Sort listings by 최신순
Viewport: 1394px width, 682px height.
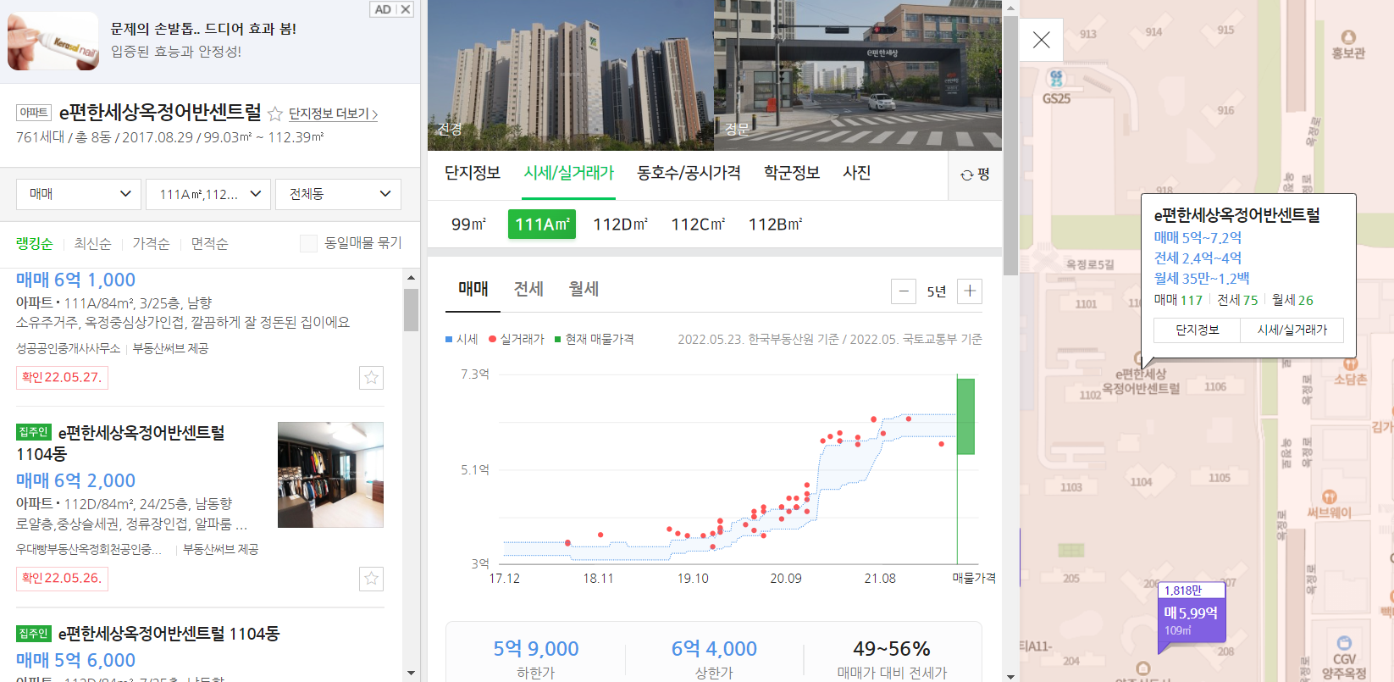click(92, 244)
